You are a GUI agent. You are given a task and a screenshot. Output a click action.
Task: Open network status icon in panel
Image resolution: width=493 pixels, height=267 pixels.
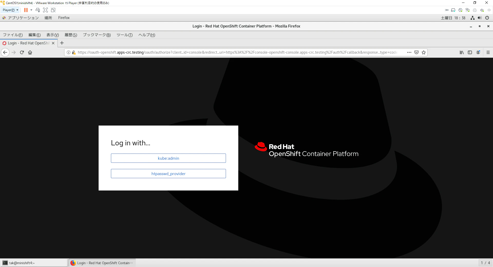pyautogui.click(x=472, y=18)
